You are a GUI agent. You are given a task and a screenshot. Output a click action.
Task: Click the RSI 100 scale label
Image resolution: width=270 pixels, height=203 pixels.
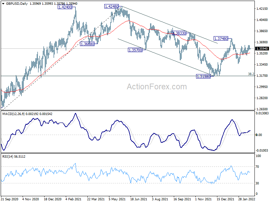click(x=258, y=156)
